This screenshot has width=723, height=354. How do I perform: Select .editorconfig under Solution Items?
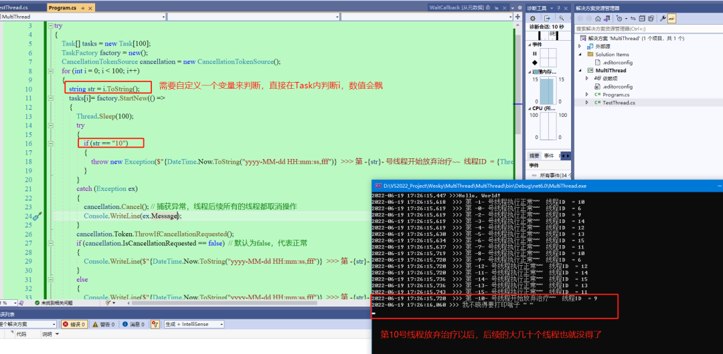617,62
